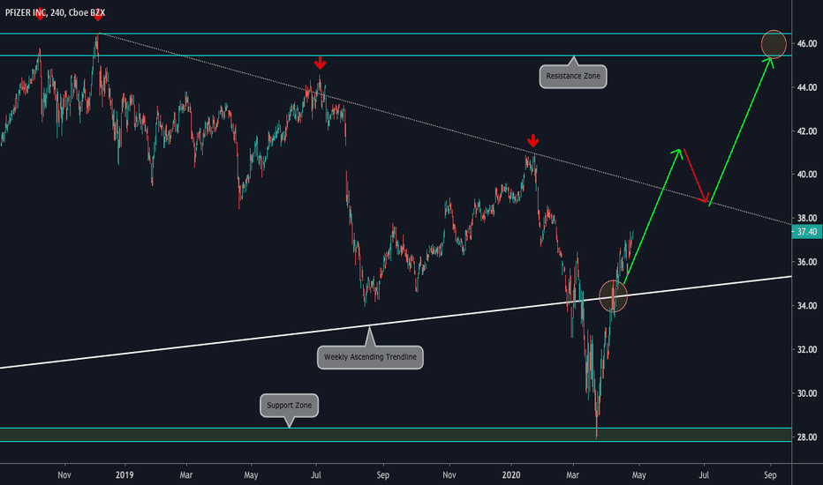
Task: Click the 42.00 price axis label
Action: pos(807,131)
